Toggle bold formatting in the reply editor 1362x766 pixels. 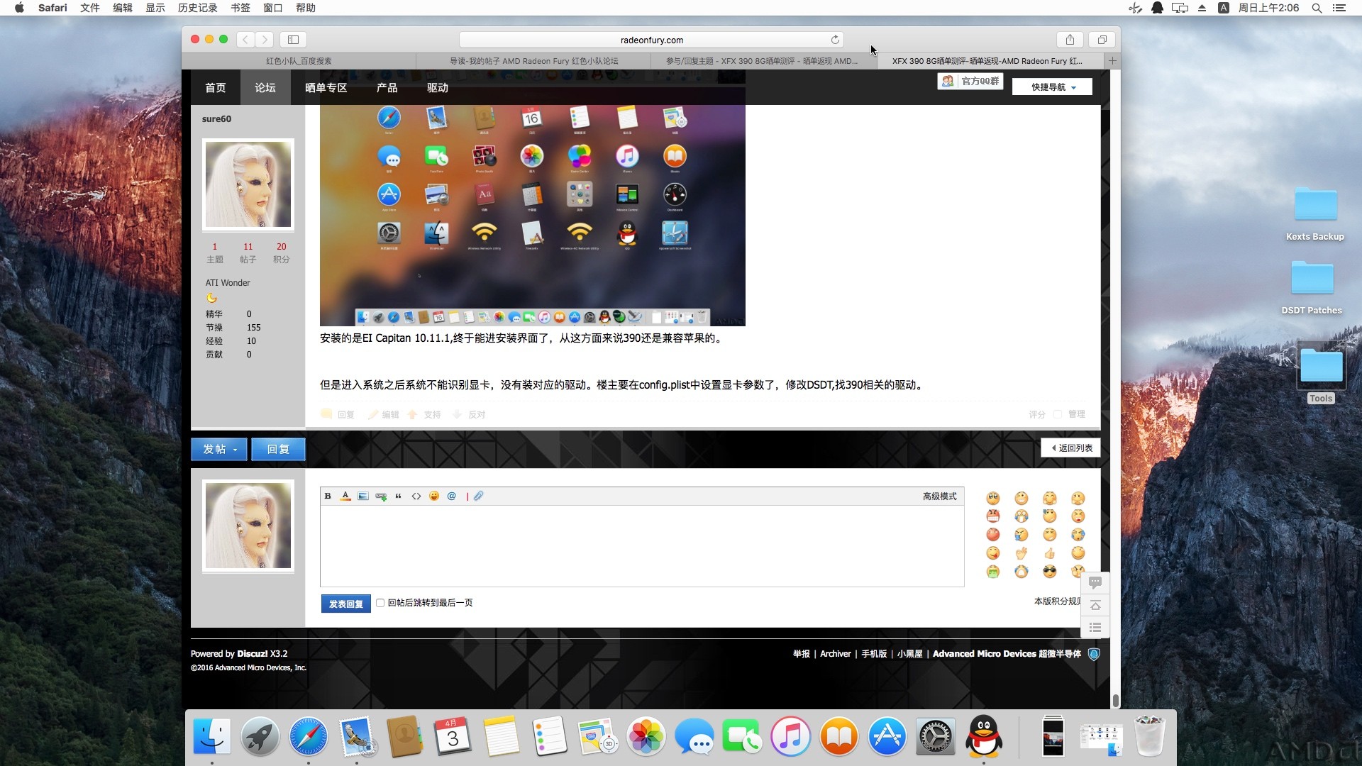point(328,496)
